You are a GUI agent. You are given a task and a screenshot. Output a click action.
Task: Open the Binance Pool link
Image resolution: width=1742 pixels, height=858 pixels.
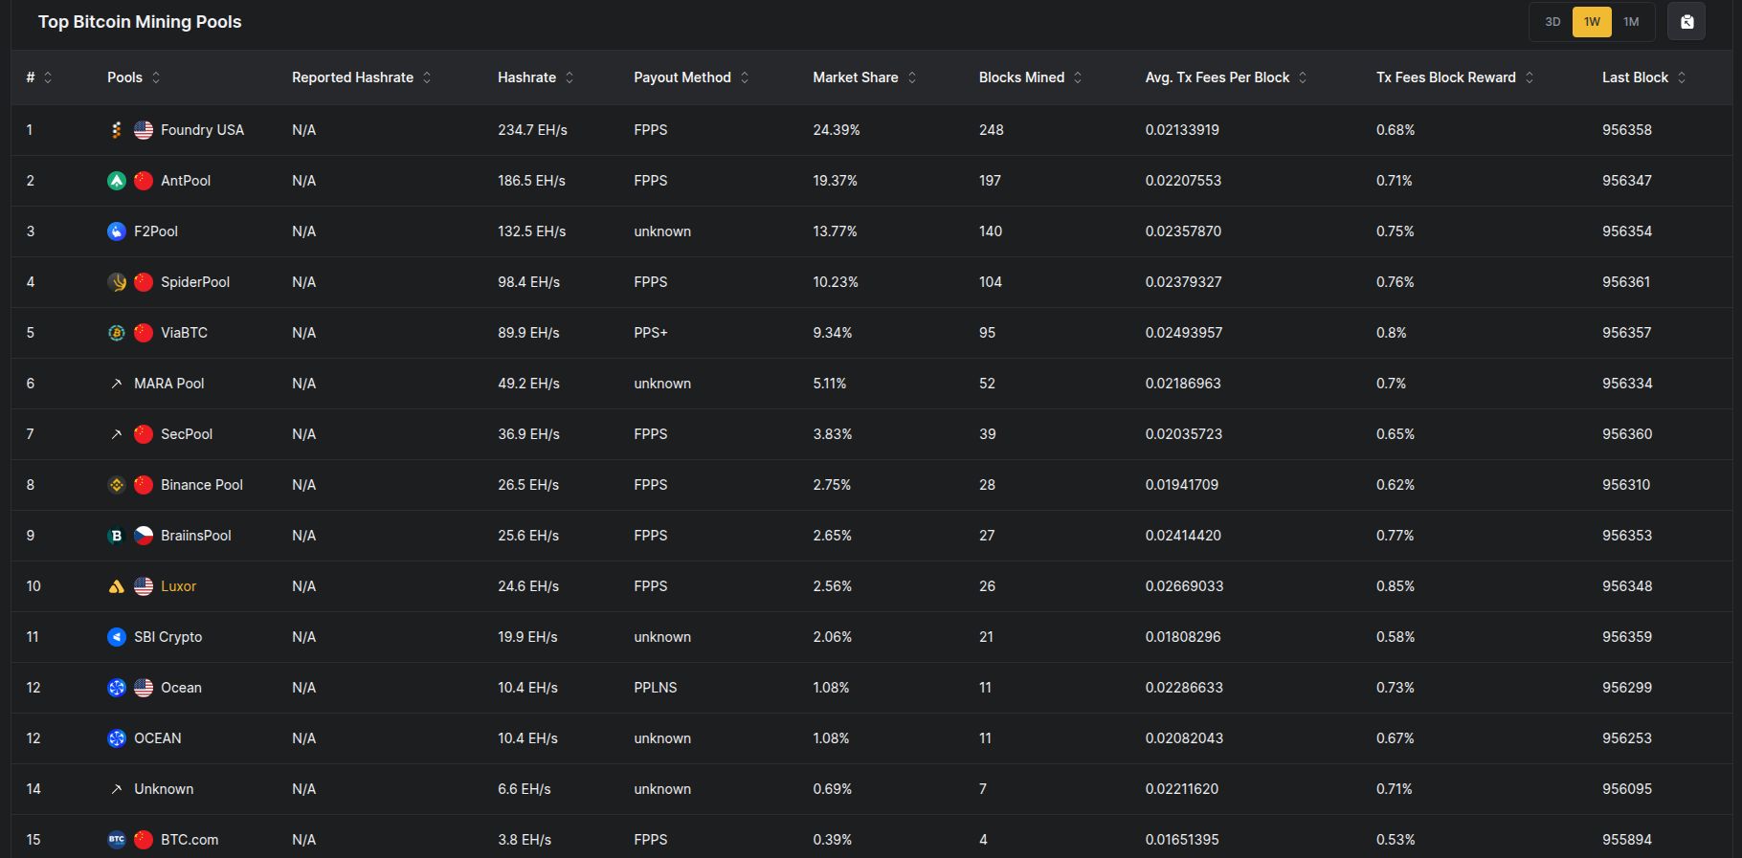(202, 485)
